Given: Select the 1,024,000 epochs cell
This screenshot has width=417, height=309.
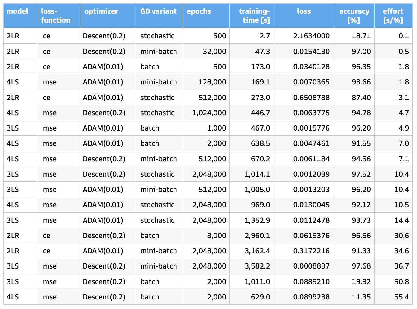Looking at the screenshot, I should 209,113.
